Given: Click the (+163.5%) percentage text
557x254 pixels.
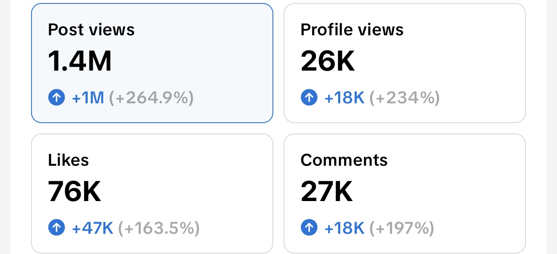Looking at the screenshot, I should [159, 228].
